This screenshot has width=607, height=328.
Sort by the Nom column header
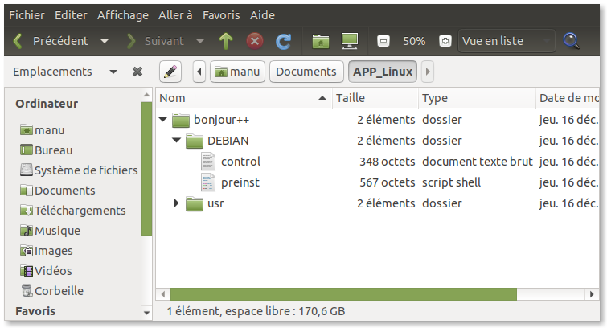(244, 98)
